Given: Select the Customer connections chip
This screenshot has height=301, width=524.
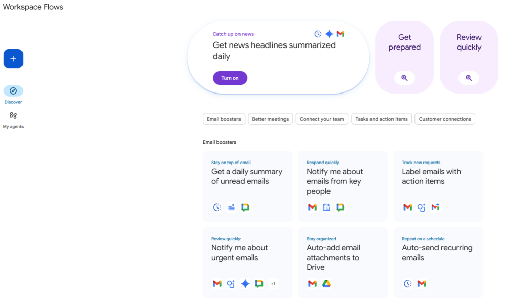Looking at the screenshot, I should tap(445, 119).
